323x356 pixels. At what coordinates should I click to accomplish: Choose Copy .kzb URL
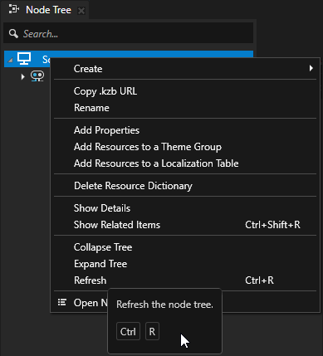185,91
